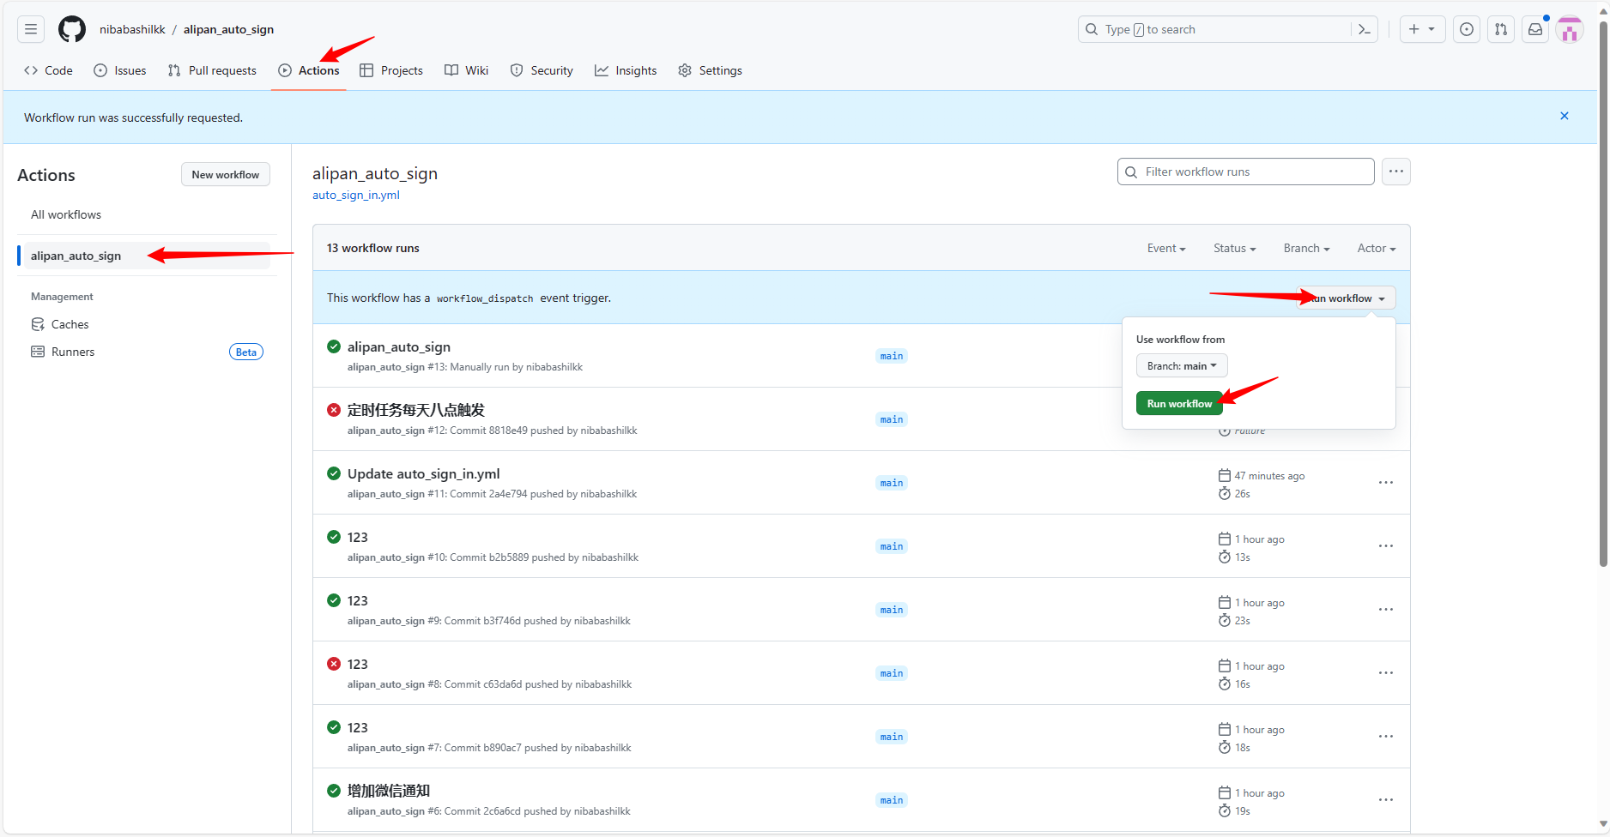The image size is (1610, 837).
Task: Open the 增加微信通知 workflow run
Action: click(x=389, y=792)
